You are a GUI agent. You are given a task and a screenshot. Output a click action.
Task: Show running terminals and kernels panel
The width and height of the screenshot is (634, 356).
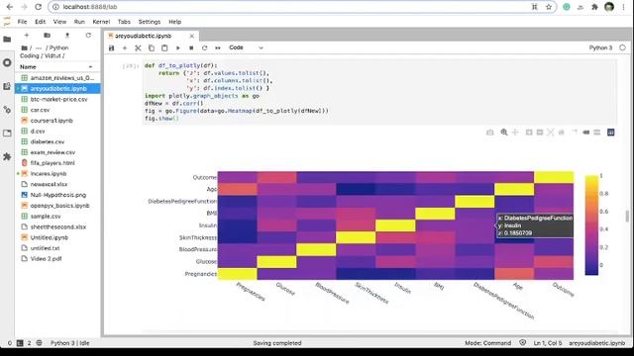7,63
